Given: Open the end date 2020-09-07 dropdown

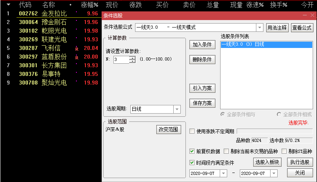Looking at the screenshot, I should pyautogui.click(x=274, y=173).
